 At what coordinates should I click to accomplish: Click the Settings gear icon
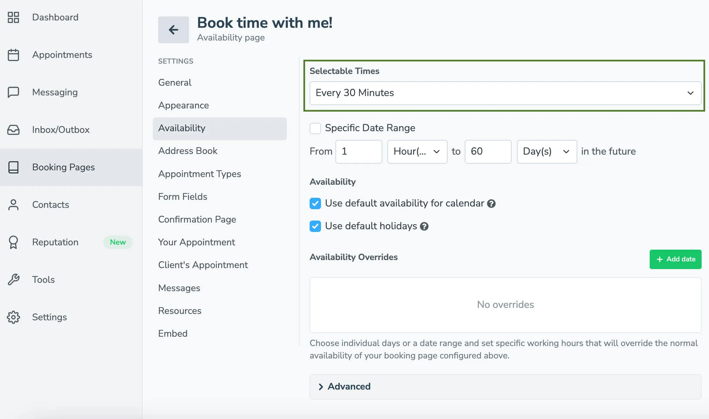13,317
